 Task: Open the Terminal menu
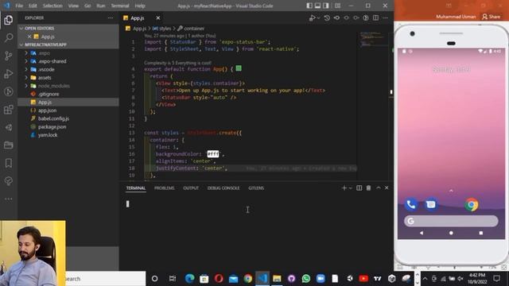120,6
